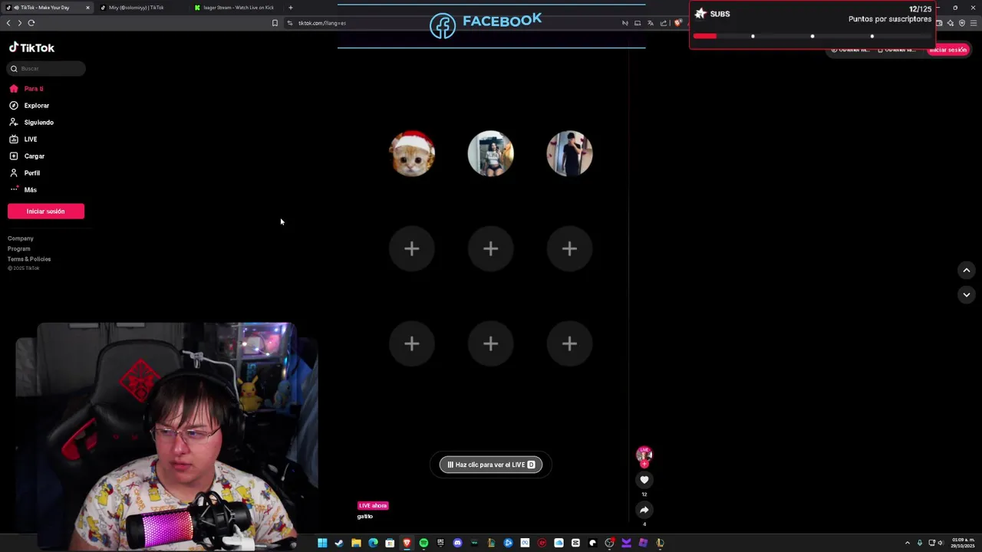Open File Explorer from the taskbar
The height and width of the screenshot is (552, 982).
[x=356, y=543]
